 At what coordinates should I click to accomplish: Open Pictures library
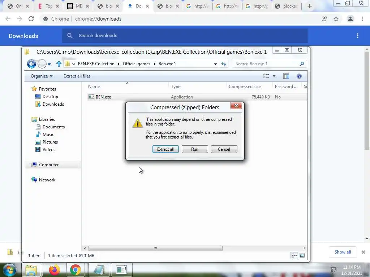coord(50,142)
